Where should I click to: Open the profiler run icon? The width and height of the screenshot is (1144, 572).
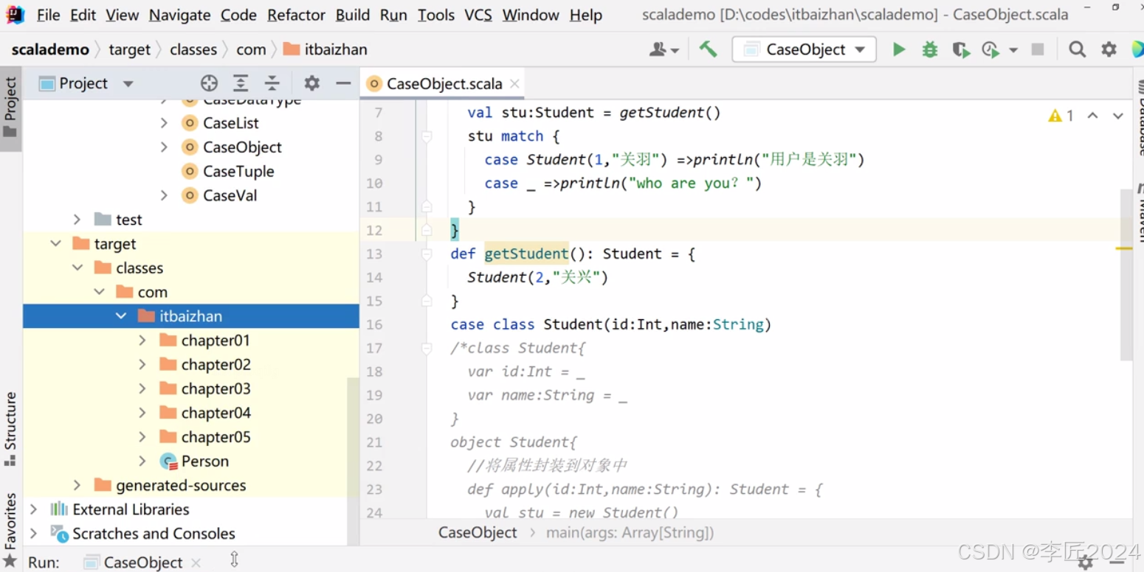990,49
